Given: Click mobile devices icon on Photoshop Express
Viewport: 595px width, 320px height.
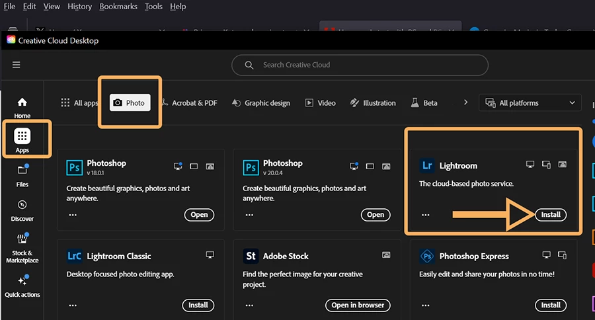Looking at the screenshot, I should pos(563,255).
